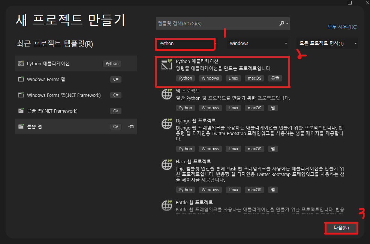370x244 pixels.
Task: Click icon beside recent Python 애플리케이션 template
Action: 21,63
